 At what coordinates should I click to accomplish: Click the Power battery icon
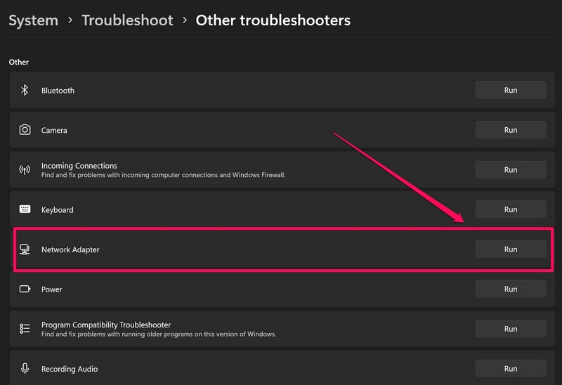point(25,289)
